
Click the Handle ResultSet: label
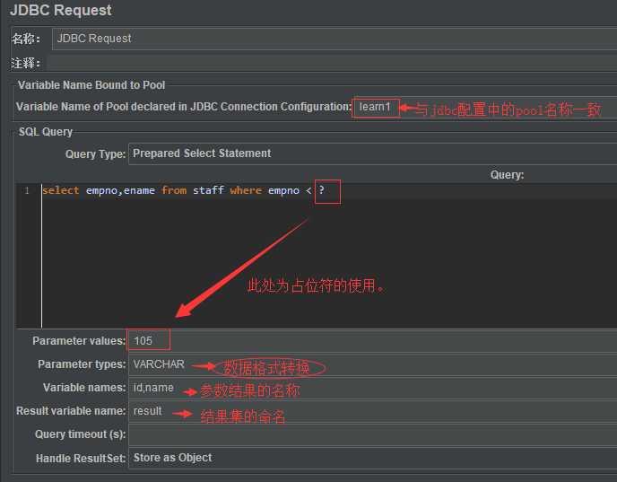pos(81,459)
